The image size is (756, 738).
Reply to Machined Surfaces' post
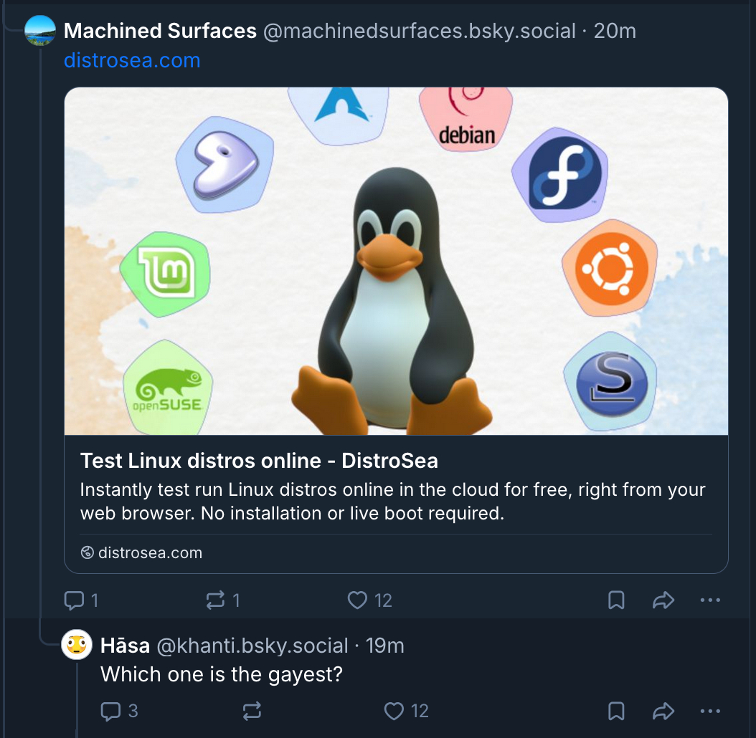(75, 600)
